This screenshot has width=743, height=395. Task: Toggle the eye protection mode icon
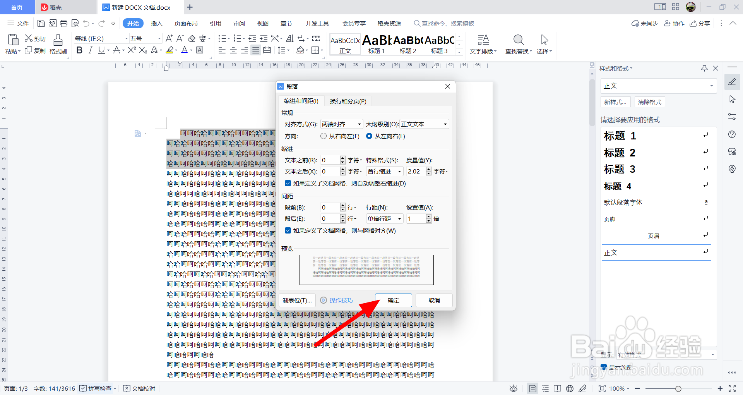[514, 388]
